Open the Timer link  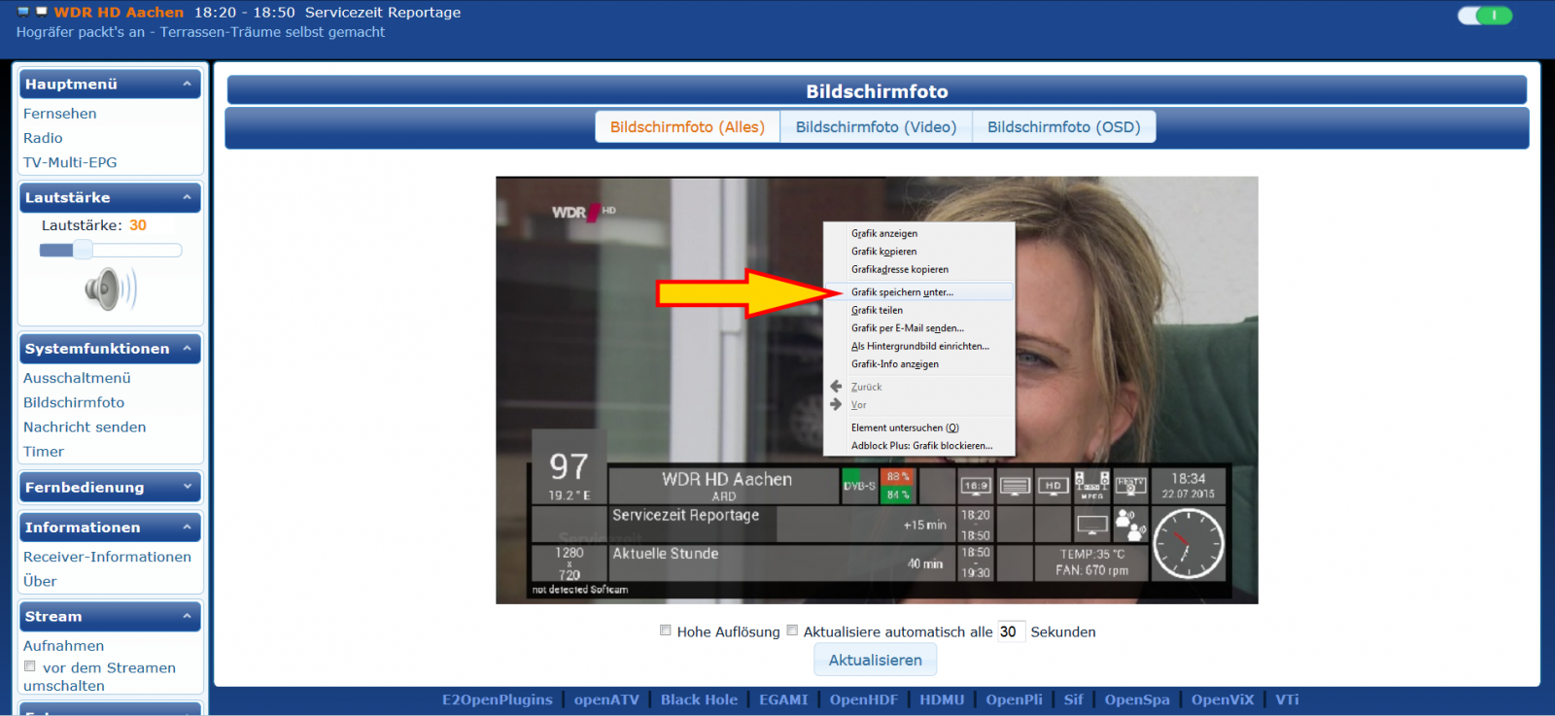(x=44, y=452)
